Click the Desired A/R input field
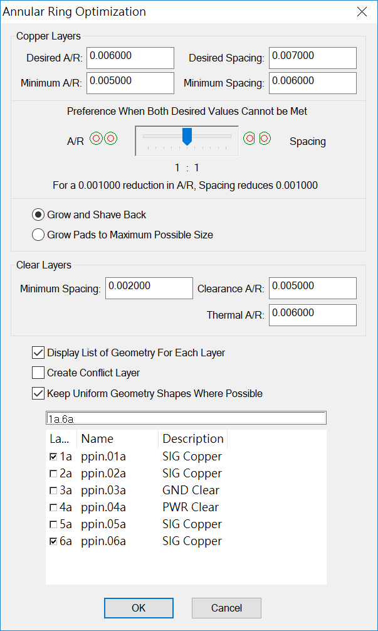 tap(130, 58)
